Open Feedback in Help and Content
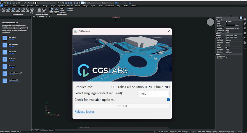 tap(70, 8)
